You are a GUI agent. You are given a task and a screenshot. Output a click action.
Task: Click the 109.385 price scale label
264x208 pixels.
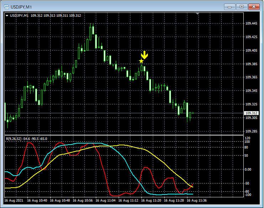pos(251,64)
